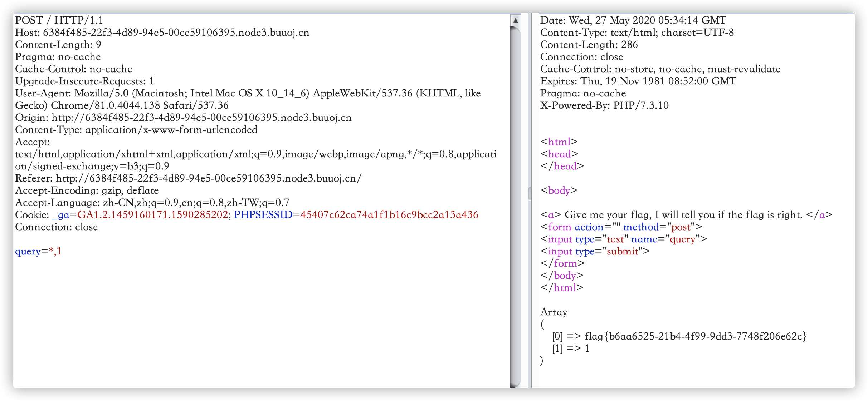Click 'Cache-Control: no-cache' in the request
Screen dimensions: 868x401
tap(74, 69)
